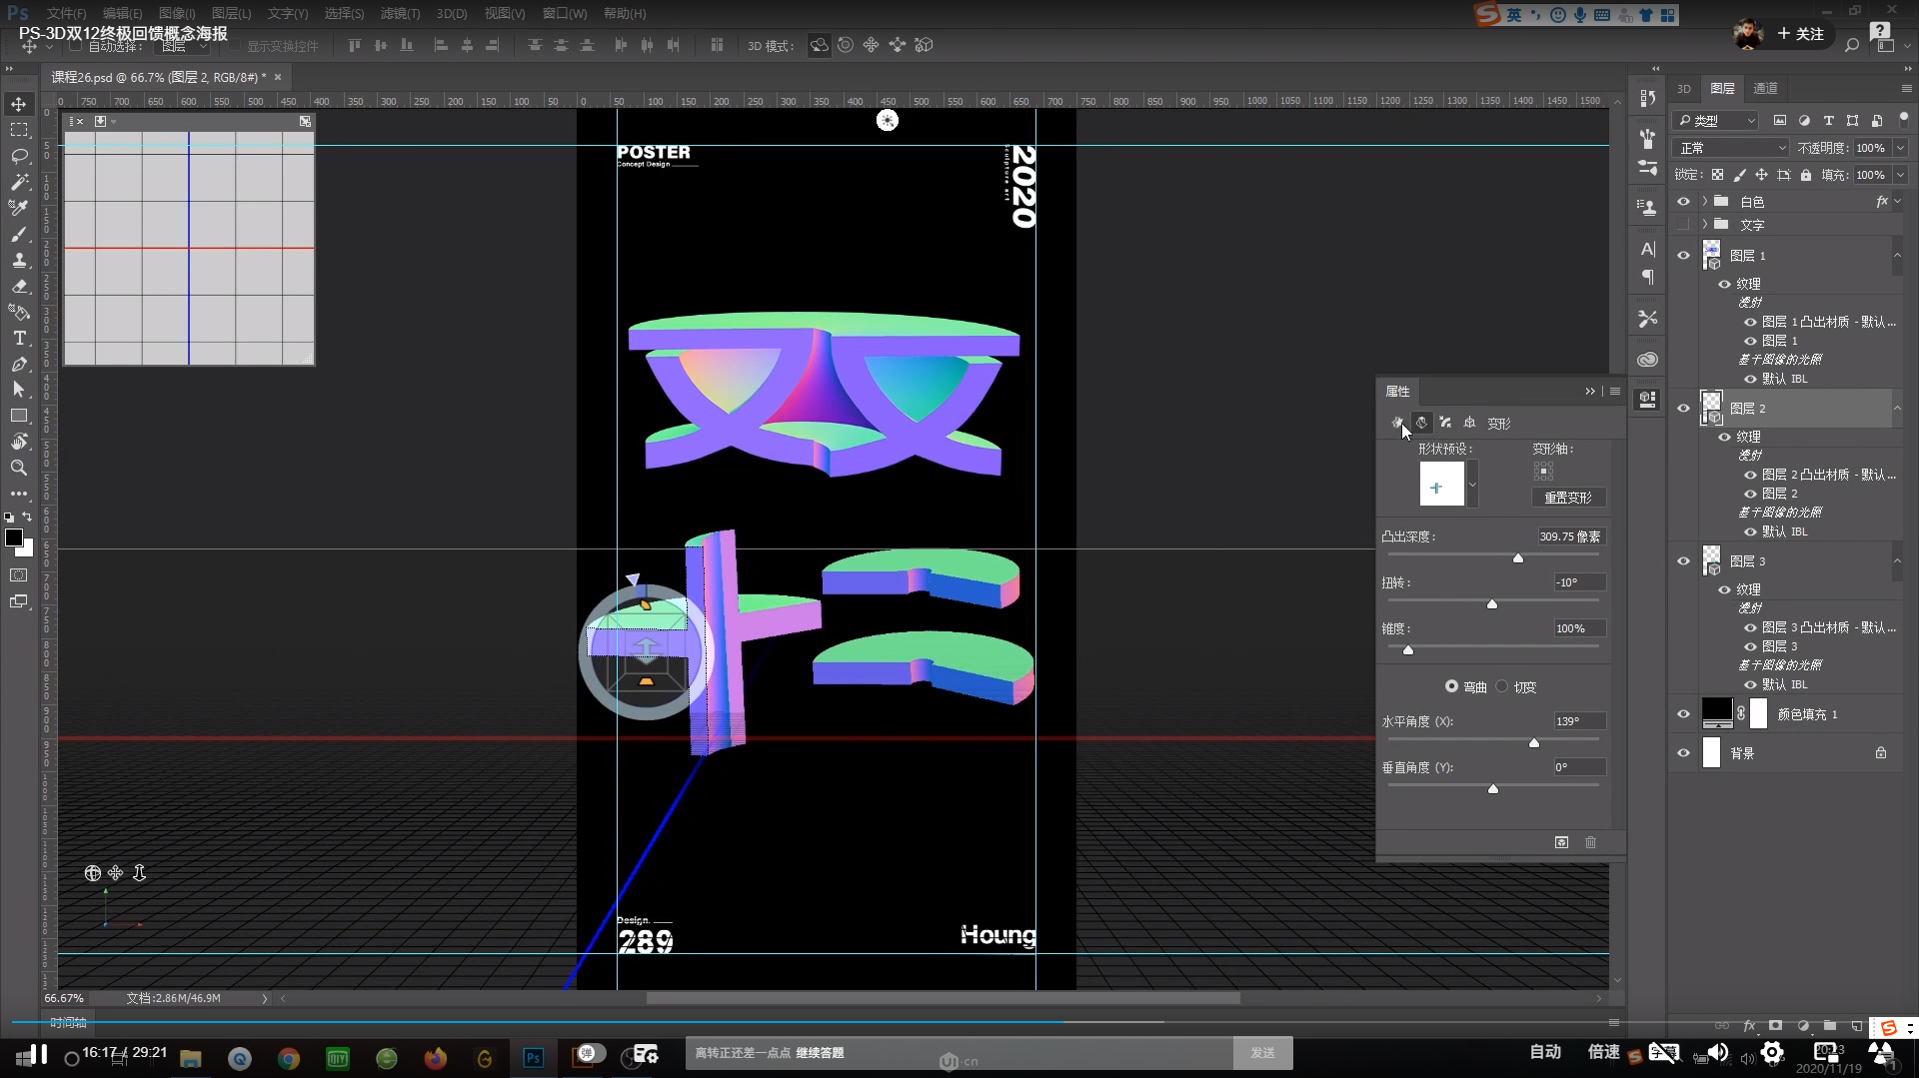Toggle the layer filter on/off switch
This screenshot has width=1919, height=1078.
pyautogui.click(x=1903, y=117)
